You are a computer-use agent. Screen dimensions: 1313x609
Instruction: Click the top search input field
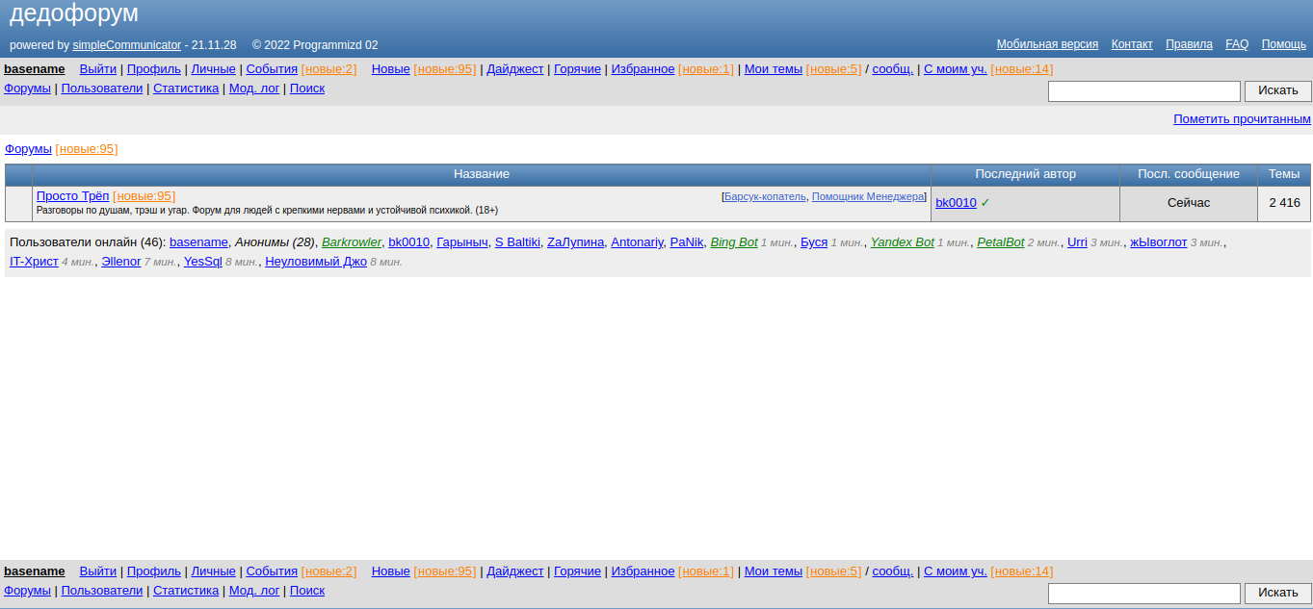click(1143, 91)
